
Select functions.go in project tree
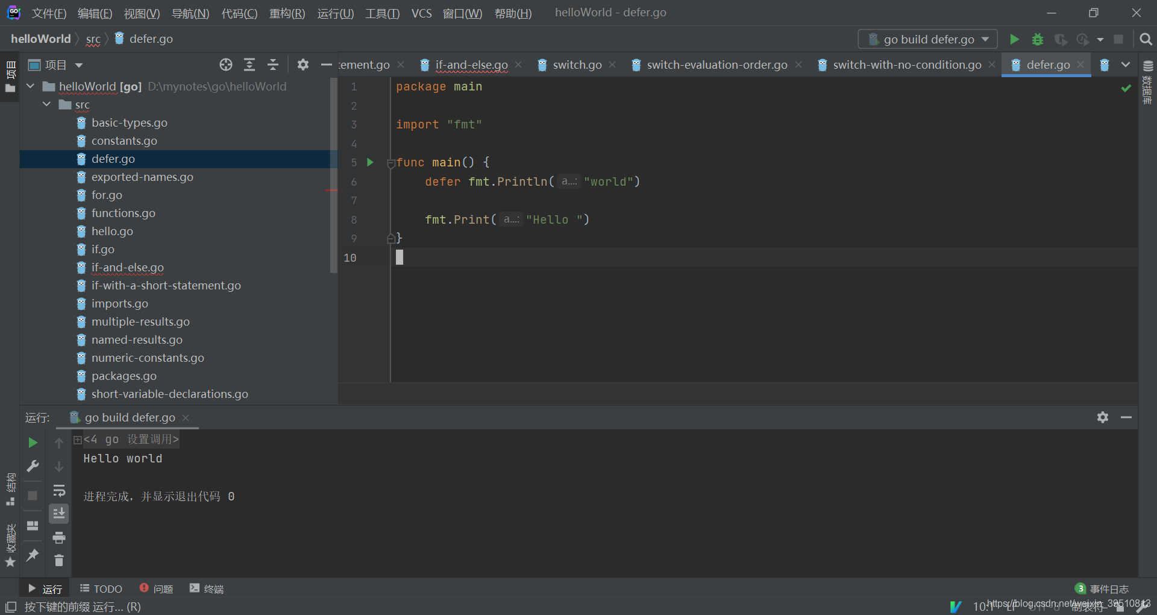[123, 213]
